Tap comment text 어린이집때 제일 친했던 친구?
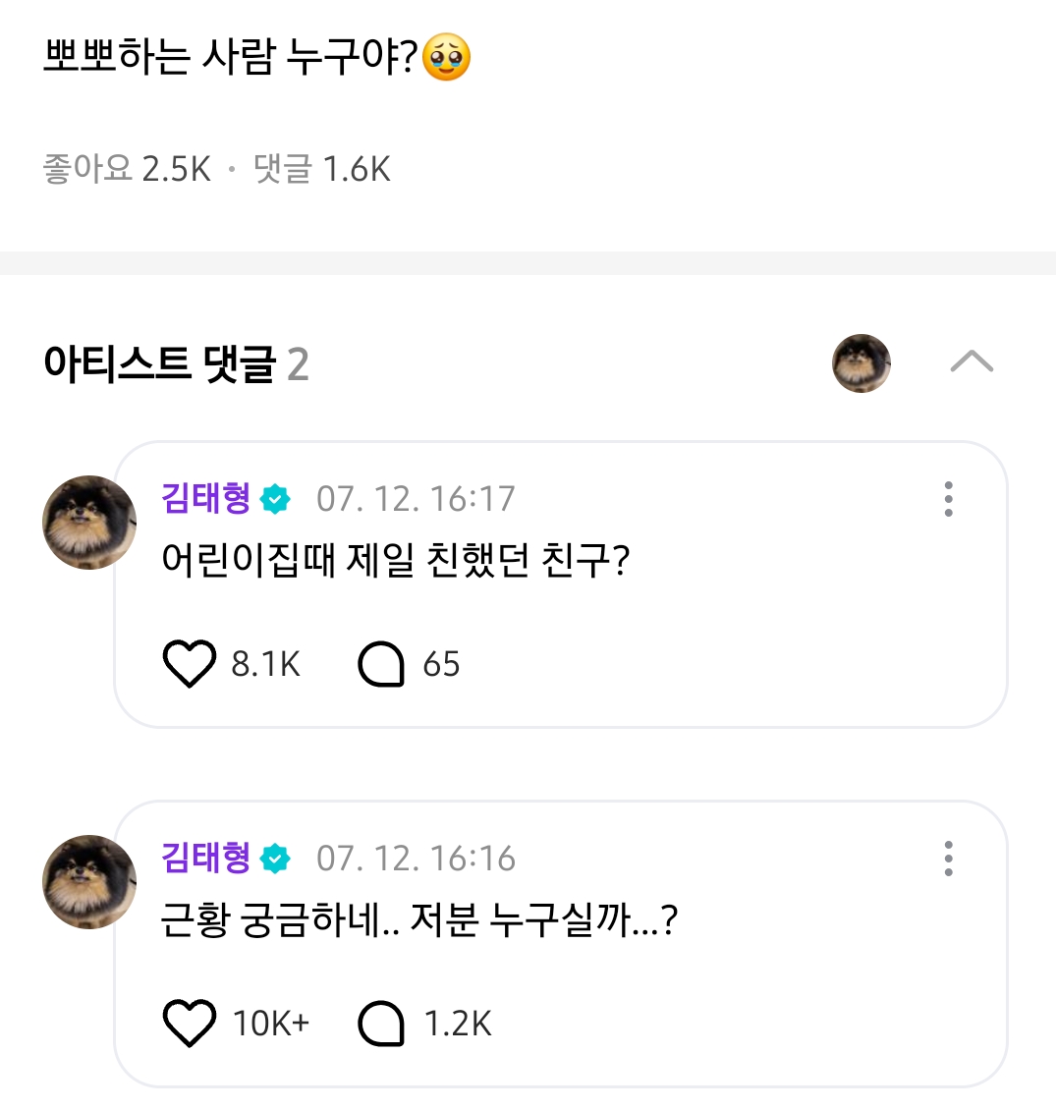Viewport: 1056px width, 1110px height. click(x=395, y=561)
